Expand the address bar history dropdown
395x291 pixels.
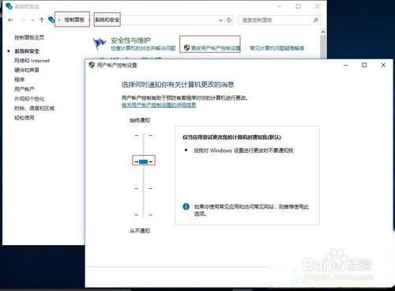220,21
